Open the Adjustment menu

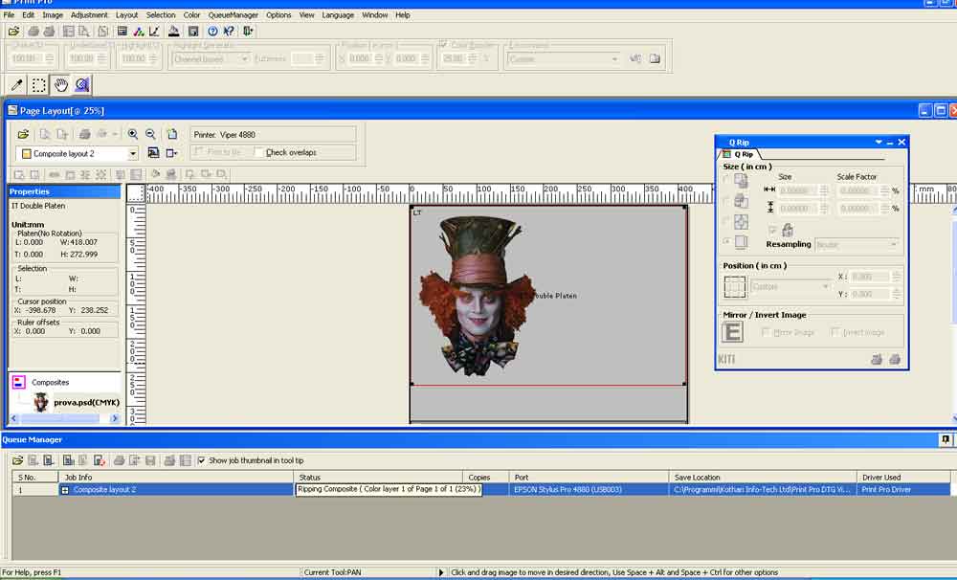[x=89, y=14]
